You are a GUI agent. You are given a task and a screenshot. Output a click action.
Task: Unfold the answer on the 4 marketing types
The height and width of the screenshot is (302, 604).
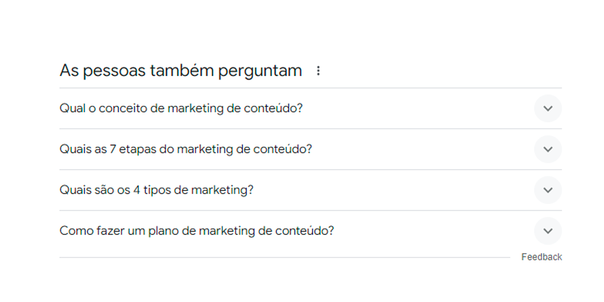[x=548, y=190]
